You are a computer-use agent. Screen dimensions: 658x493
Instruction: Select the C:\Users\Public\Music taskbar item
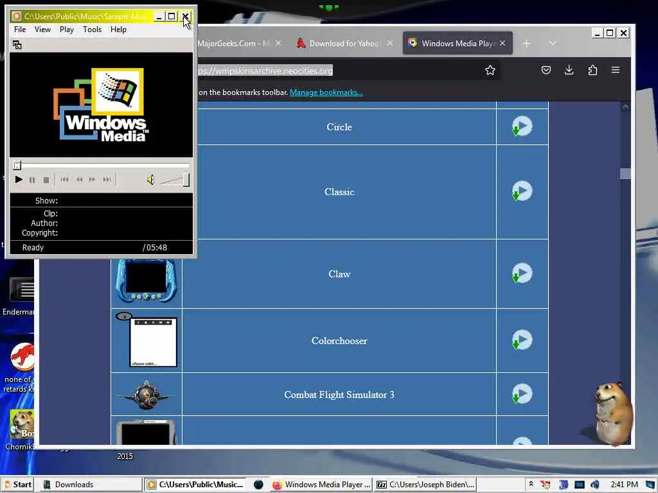195,485
